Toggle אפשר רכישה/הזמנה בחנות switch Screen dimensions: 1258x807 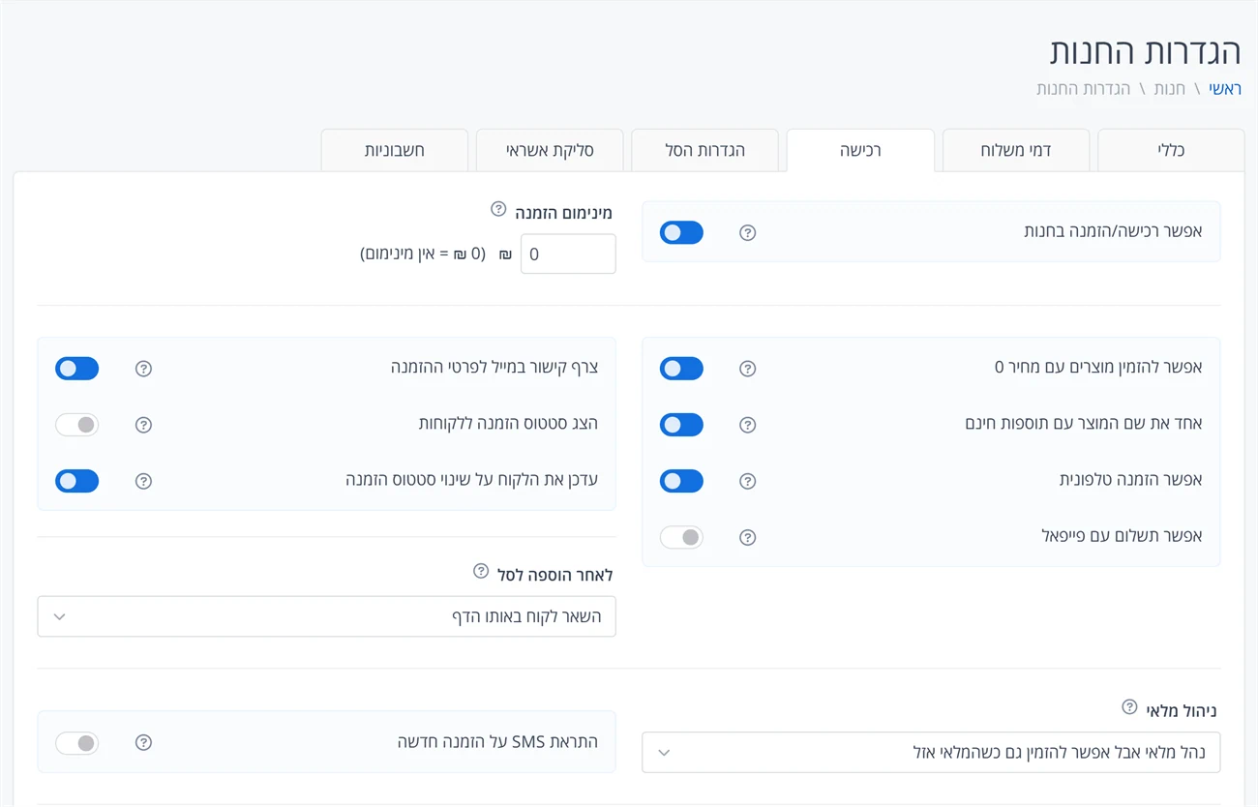tap(681, 232)
